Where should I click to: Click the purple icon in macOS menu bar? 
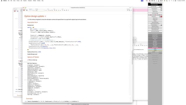[x=142, y=1]
